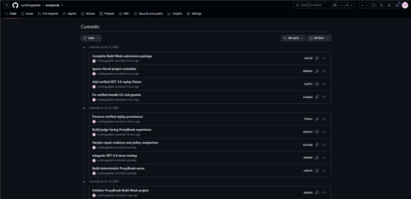
Task: Open the Copilot chat icon
Action: tap(335, 5)
